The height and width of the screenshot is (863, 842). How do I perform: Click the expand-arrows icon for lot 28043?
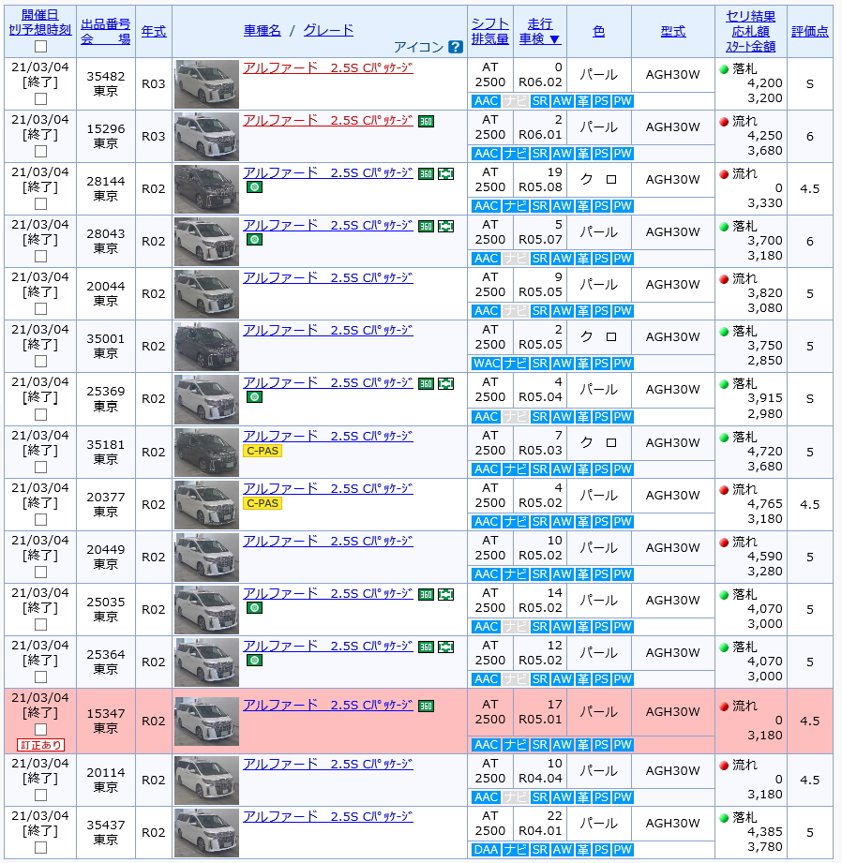tap(445, 226)
